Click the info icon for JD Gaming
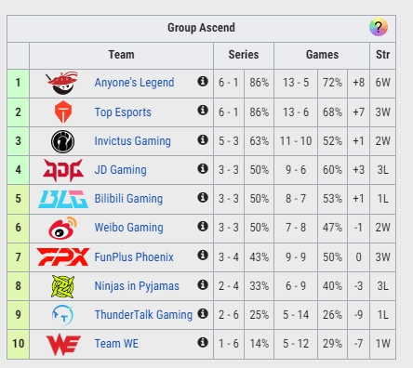 (203, 168)
